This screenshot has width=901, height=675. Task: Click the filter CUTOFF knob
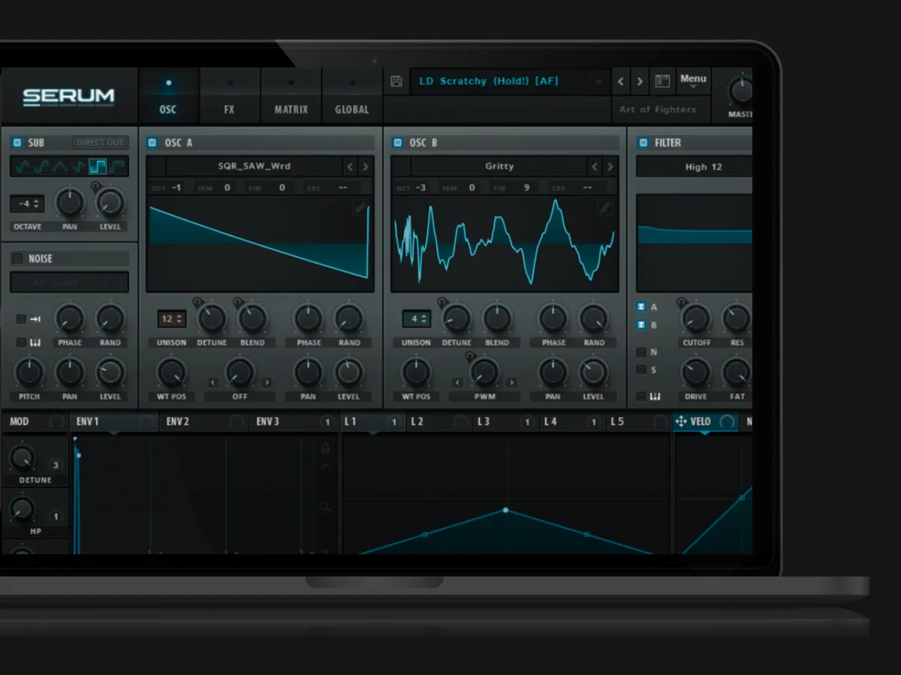click(696, 319)
